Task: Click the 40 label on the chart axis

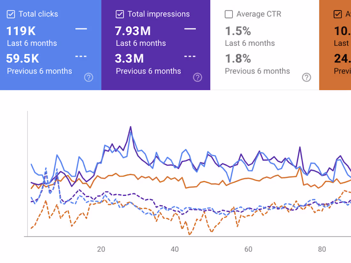Action: (175, 249)
